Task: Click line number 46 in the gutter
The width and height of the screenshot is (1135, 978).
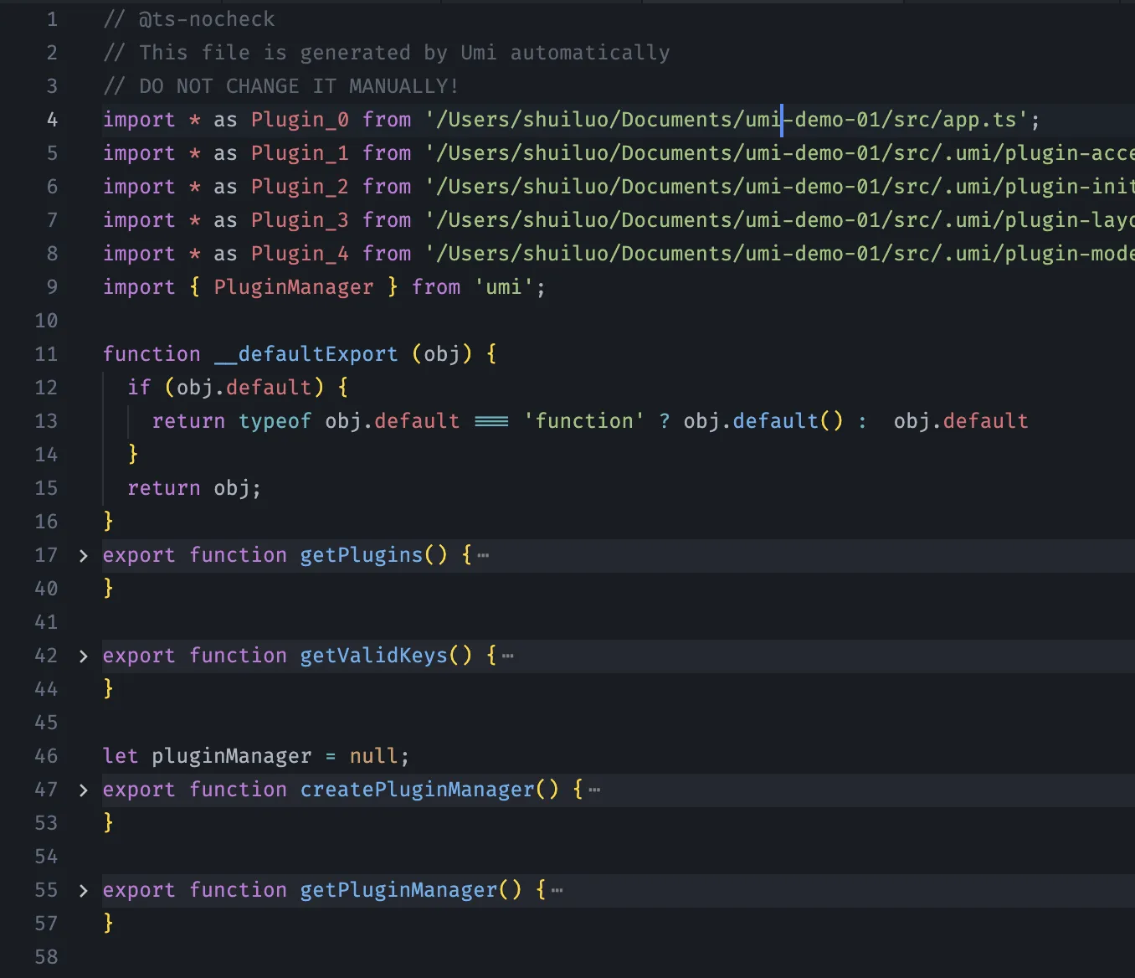Action: (46, 756)
